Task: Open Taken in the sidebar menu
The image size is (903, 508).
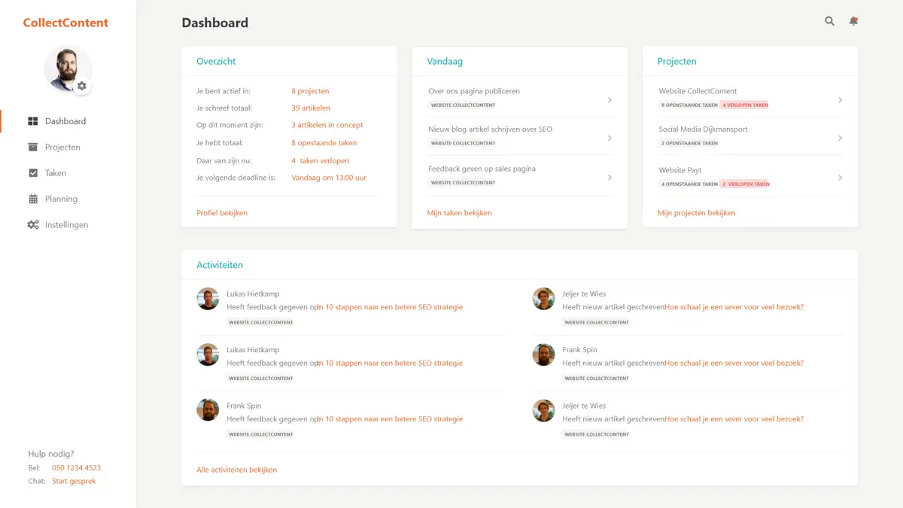Action: click(56, 172)
